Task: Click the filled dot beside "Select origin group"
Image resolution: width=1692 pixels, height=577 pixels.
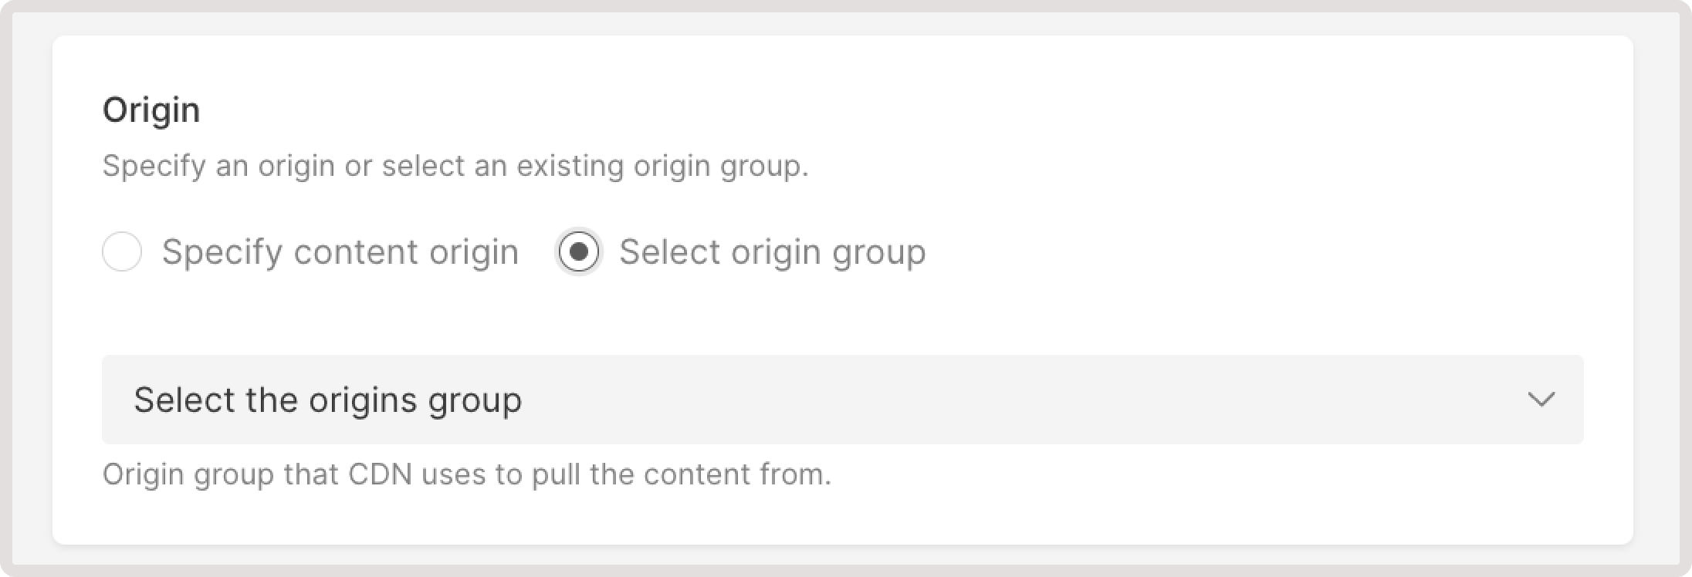Action: (579, 251)
